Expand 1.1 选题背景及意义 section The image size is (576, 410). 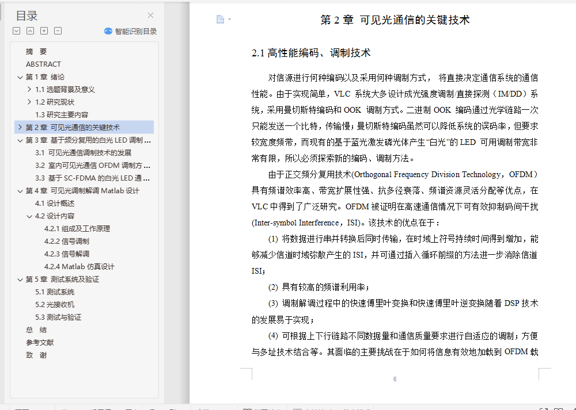coord(29,89)
